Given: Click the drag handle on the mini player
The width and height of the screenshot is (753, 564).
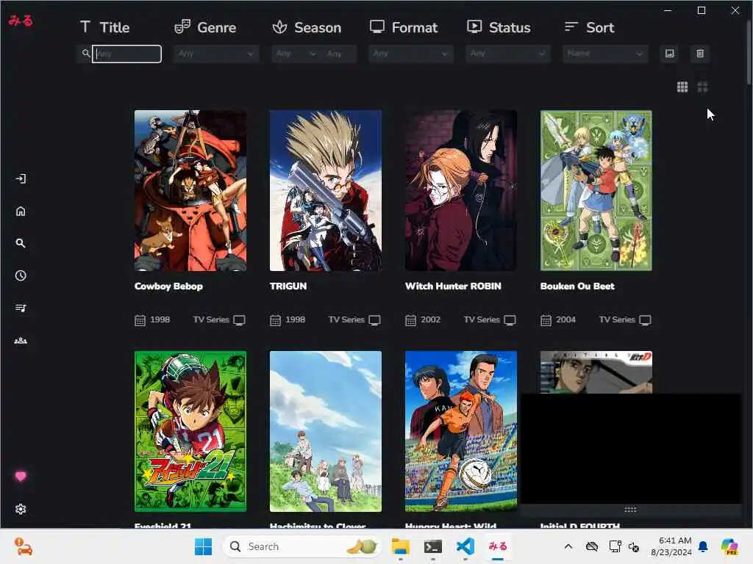Looking at the screenshot, I should [630, 510].
